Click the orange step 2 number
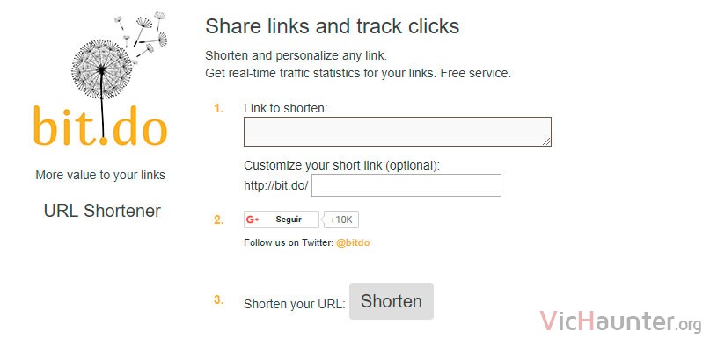Screen dimensions: 710x339 coord(219,220)
